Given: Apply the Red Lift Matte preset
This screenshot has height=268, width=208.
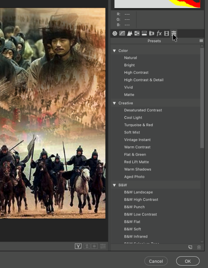Looking at the screenshot, I should (136, 162).
